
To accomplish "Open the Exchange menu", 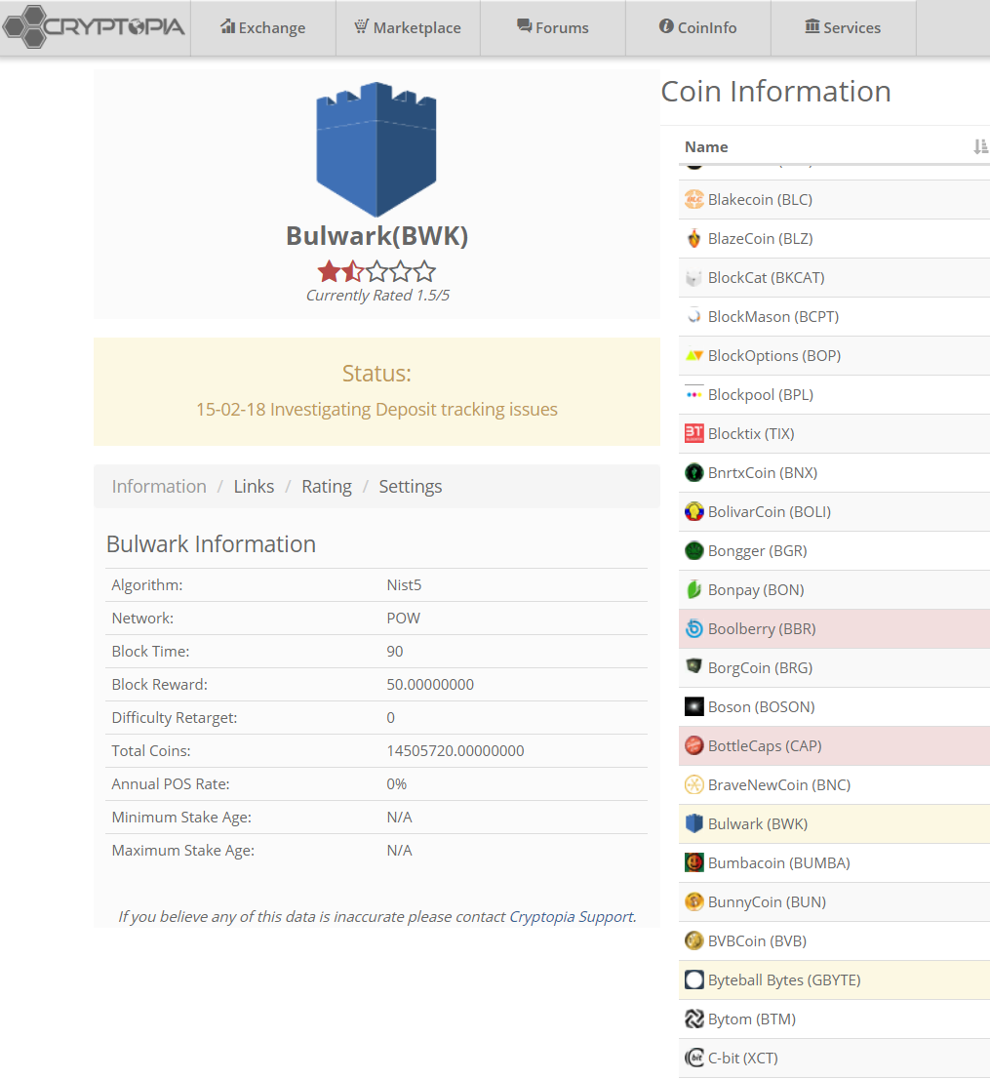I will (262, 27).
